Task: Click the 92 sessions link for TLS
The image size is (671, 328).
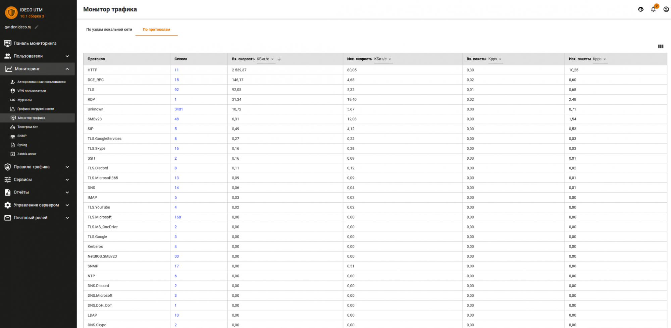Action: 176,90
